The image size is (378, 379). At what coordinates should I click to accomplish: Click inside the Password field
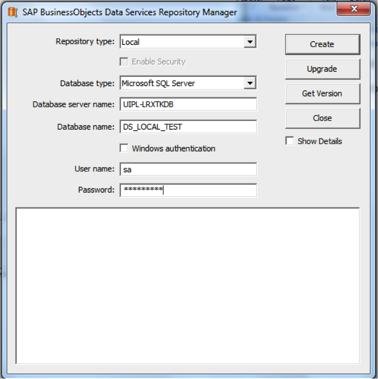[188, 190]
